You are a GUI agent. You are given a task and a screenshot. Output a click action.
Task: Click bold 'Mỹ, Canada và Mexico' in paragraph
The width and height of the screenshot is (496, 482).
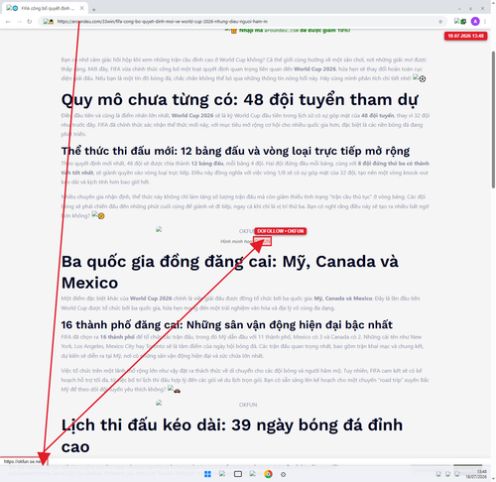pyautogui.click(x=343, y=299)
